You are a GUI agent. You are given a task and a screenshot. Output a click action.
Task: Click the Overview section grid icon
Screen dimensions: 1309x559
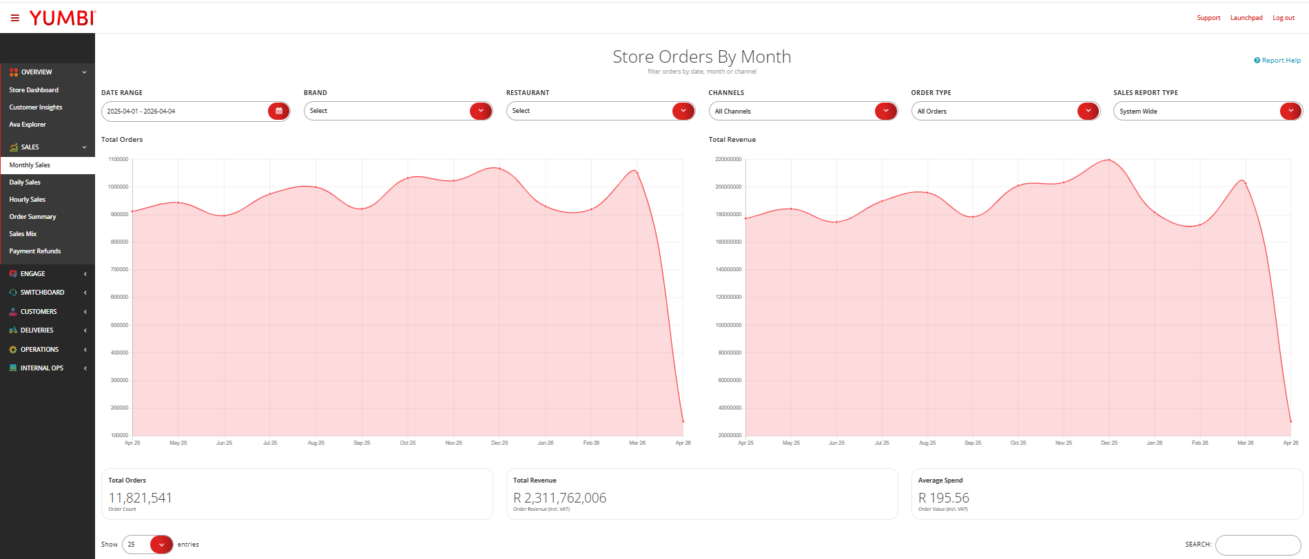(14, 72)
